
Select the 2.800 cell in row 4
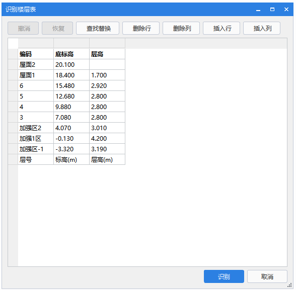coord(107,107)
